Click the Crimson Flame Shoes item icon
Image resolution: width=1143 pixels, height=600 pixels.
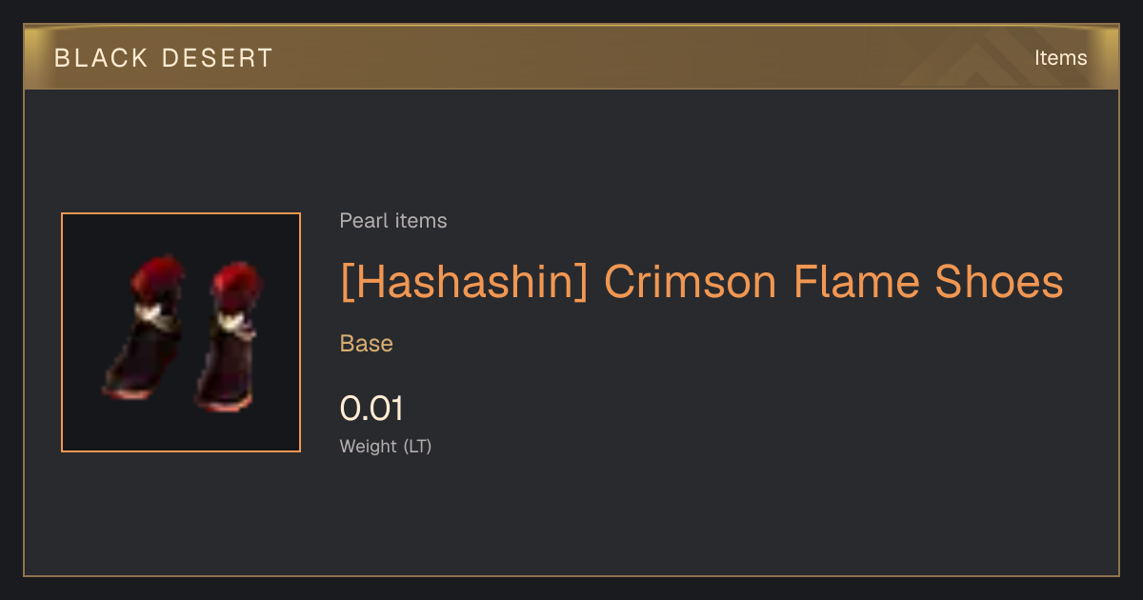click(x=181, y=332)
